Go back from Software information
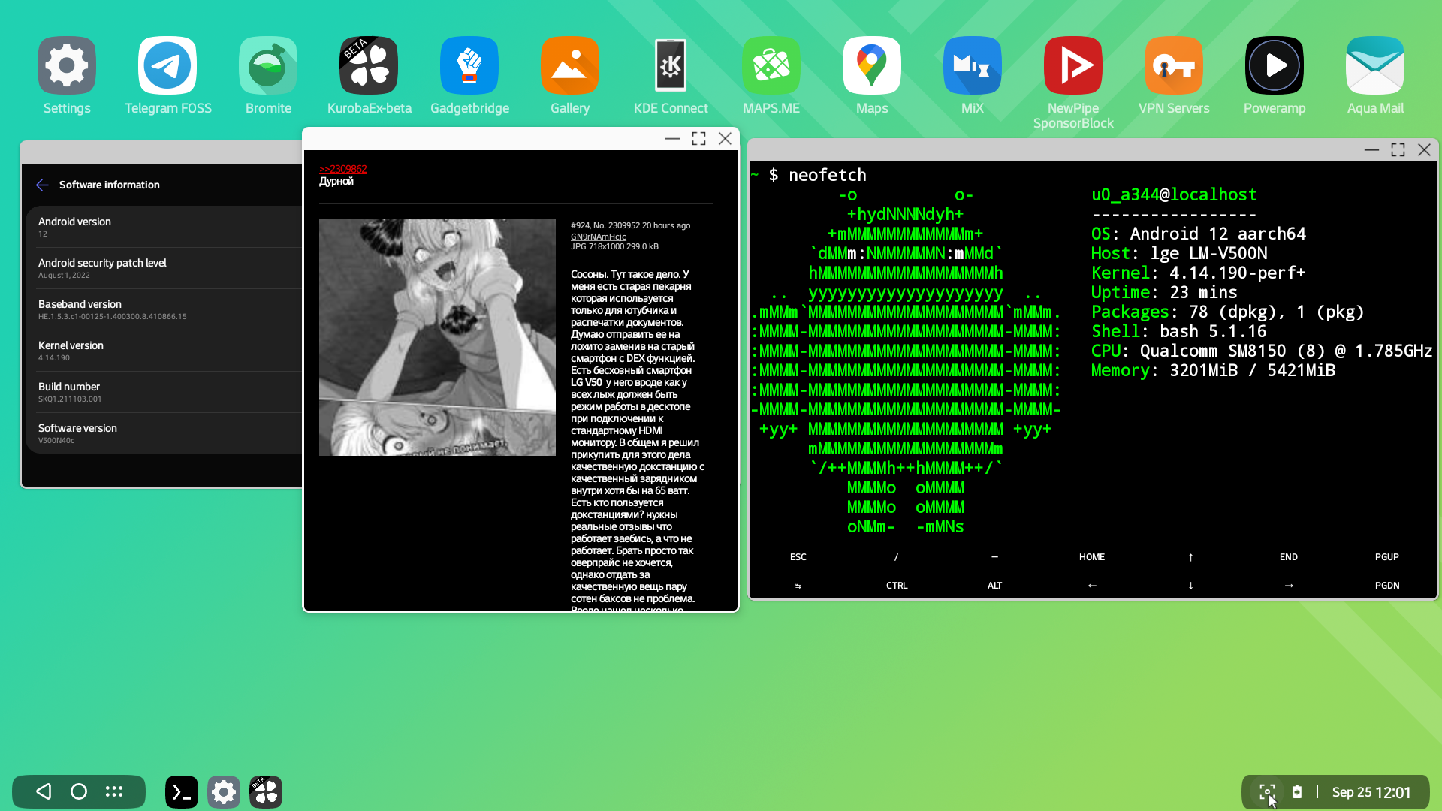 point(42,185)
